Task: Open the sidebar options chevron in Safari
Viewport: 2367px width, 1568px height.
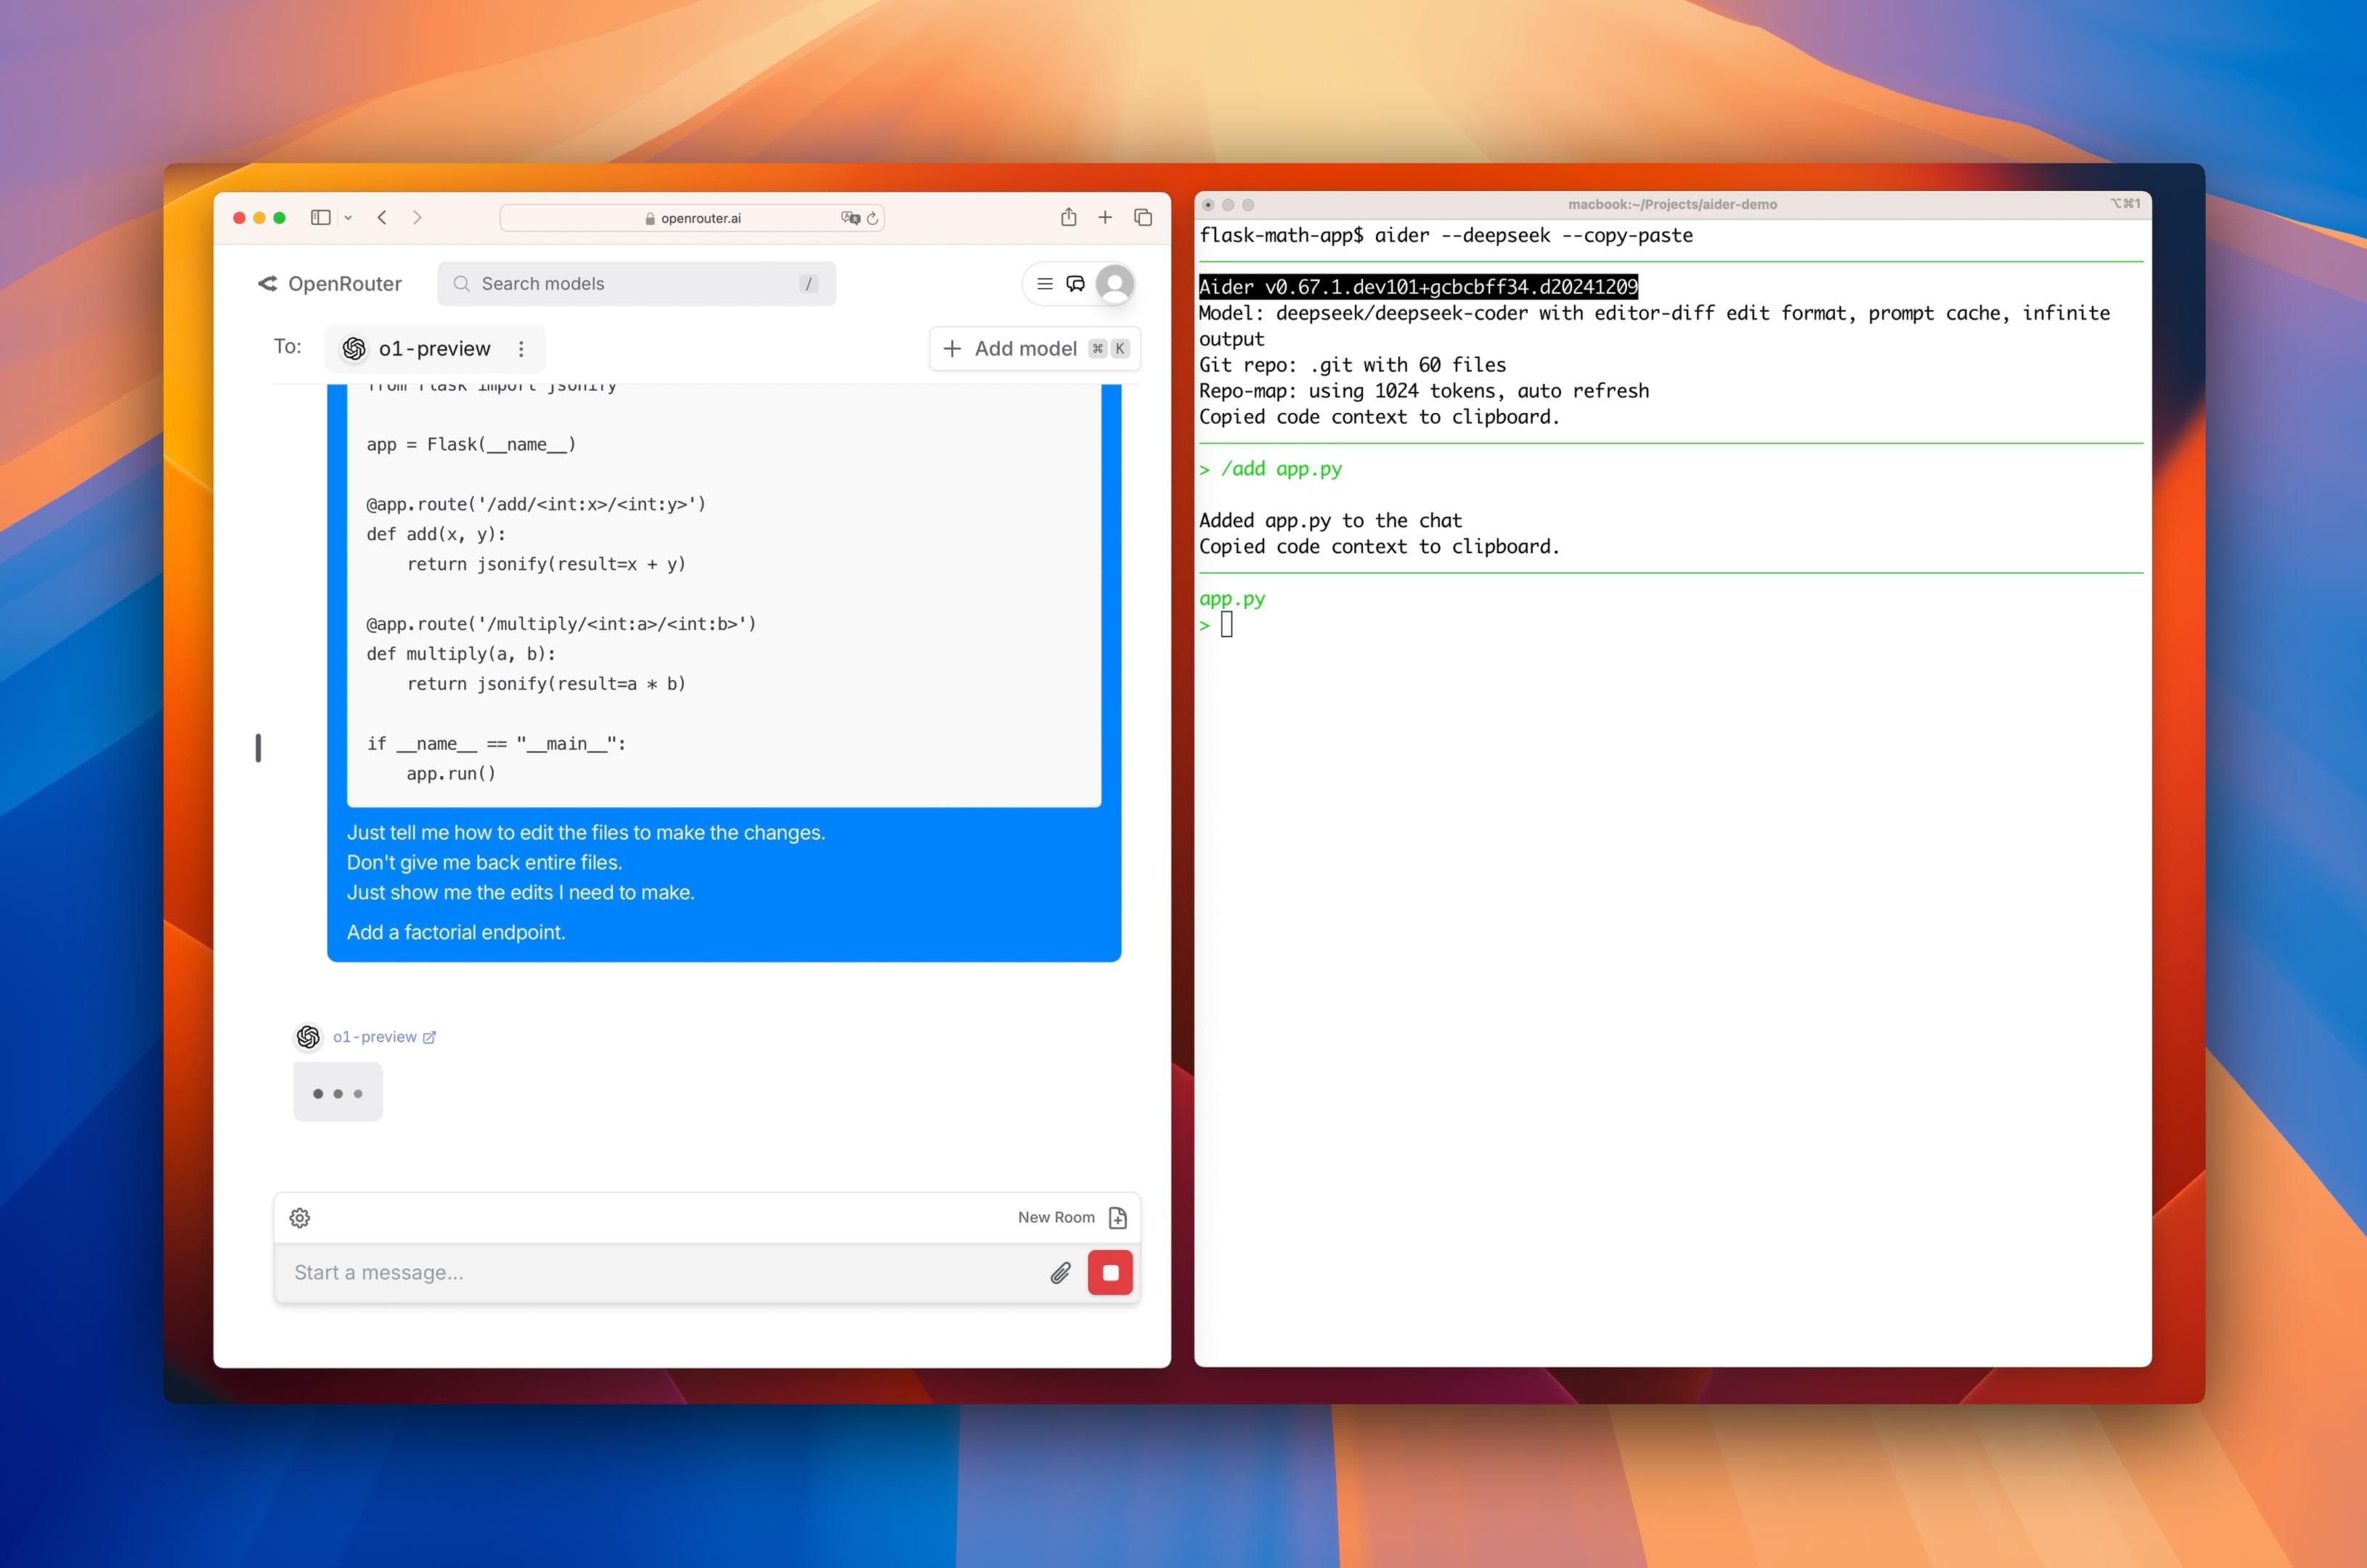Action: 348,217
